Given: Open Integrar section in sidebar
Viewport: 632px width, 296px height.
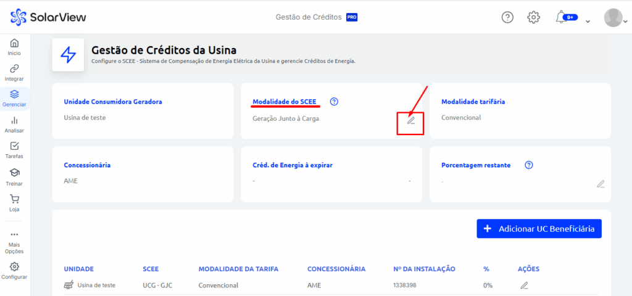Looking at the screenshot, I should click(14, 73).
